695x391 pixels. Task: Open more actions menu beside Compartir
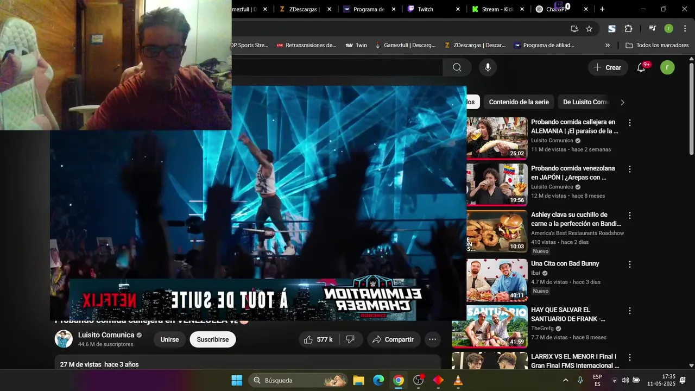(432, 339)
